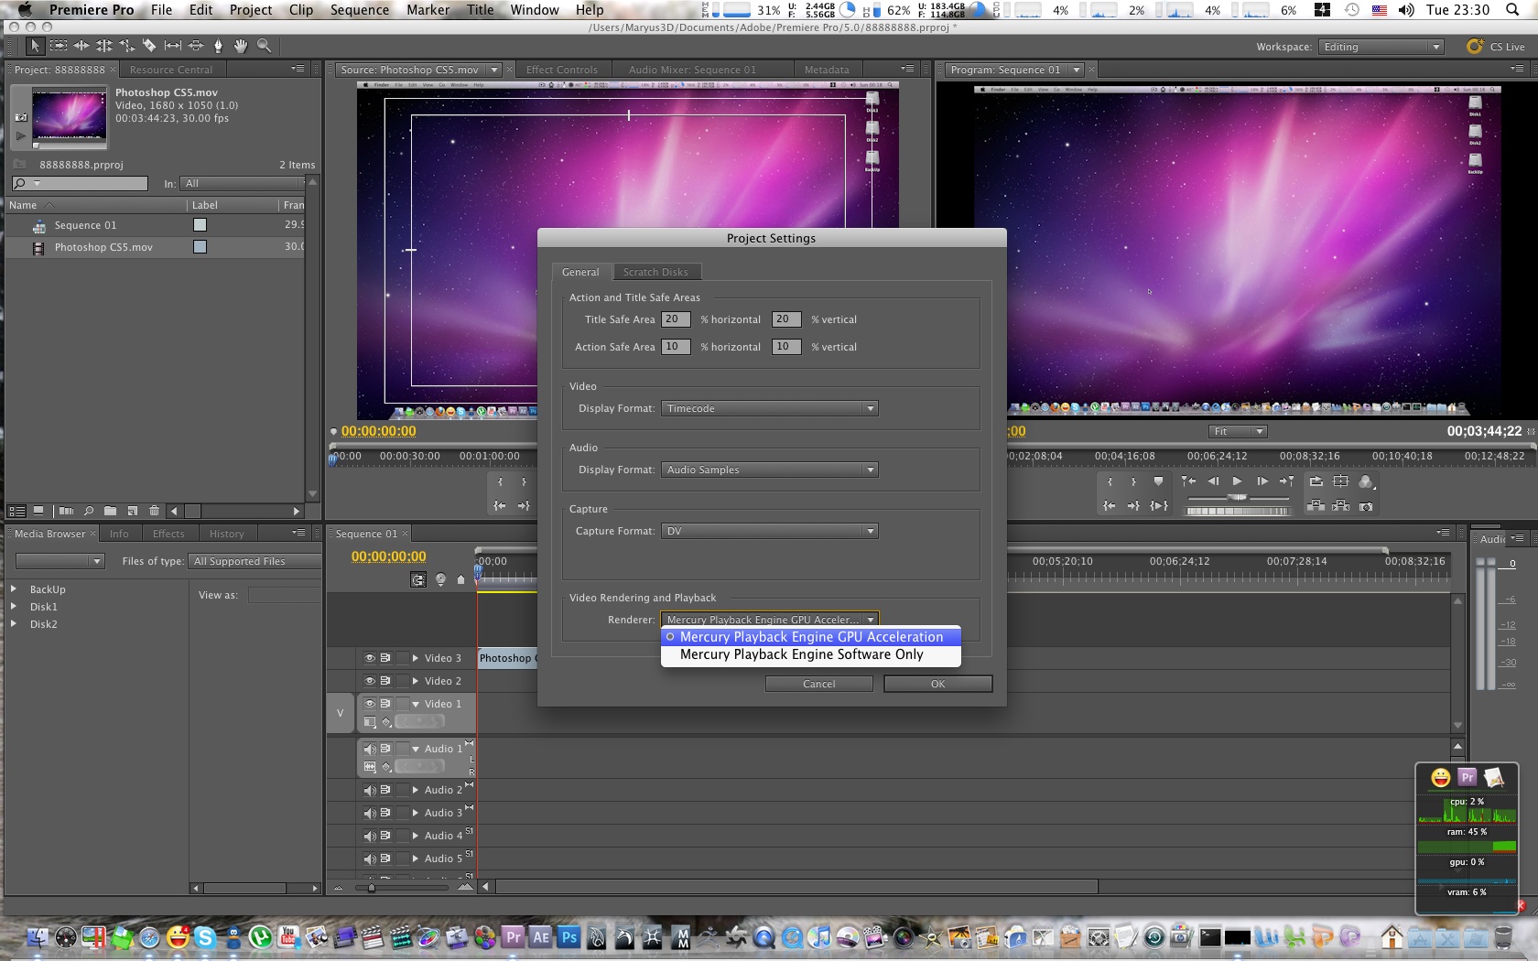The image size is (1538, 961).
Task: Click the OK button in Project Settings
Action: click(937, 684)
